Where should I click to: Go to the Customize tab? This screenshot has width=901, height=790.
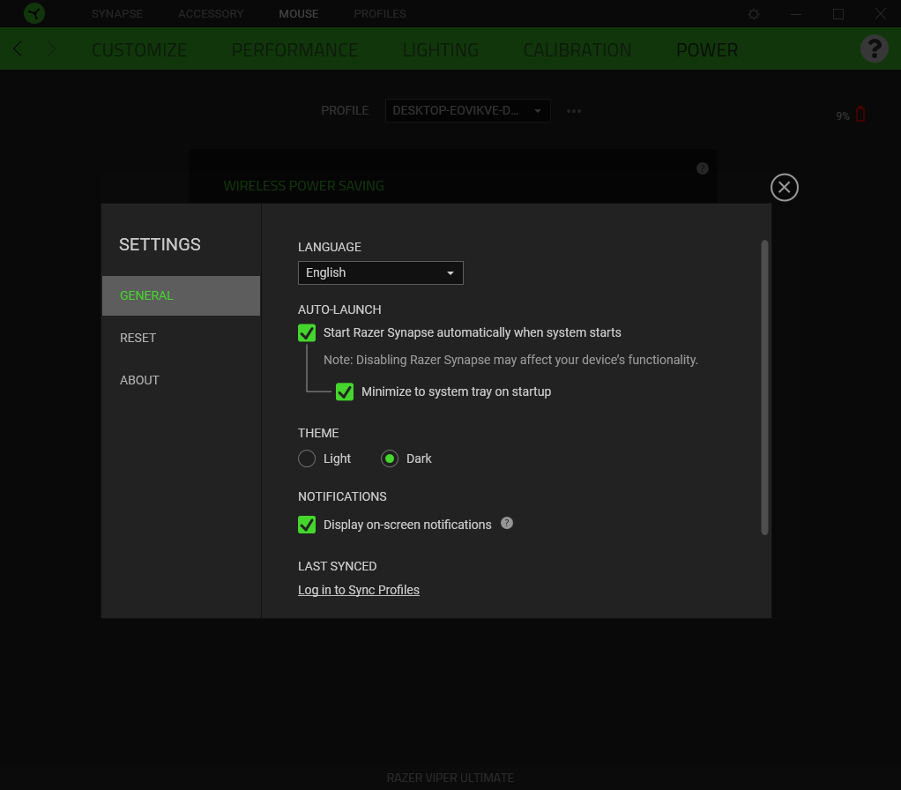click(139, 50)
